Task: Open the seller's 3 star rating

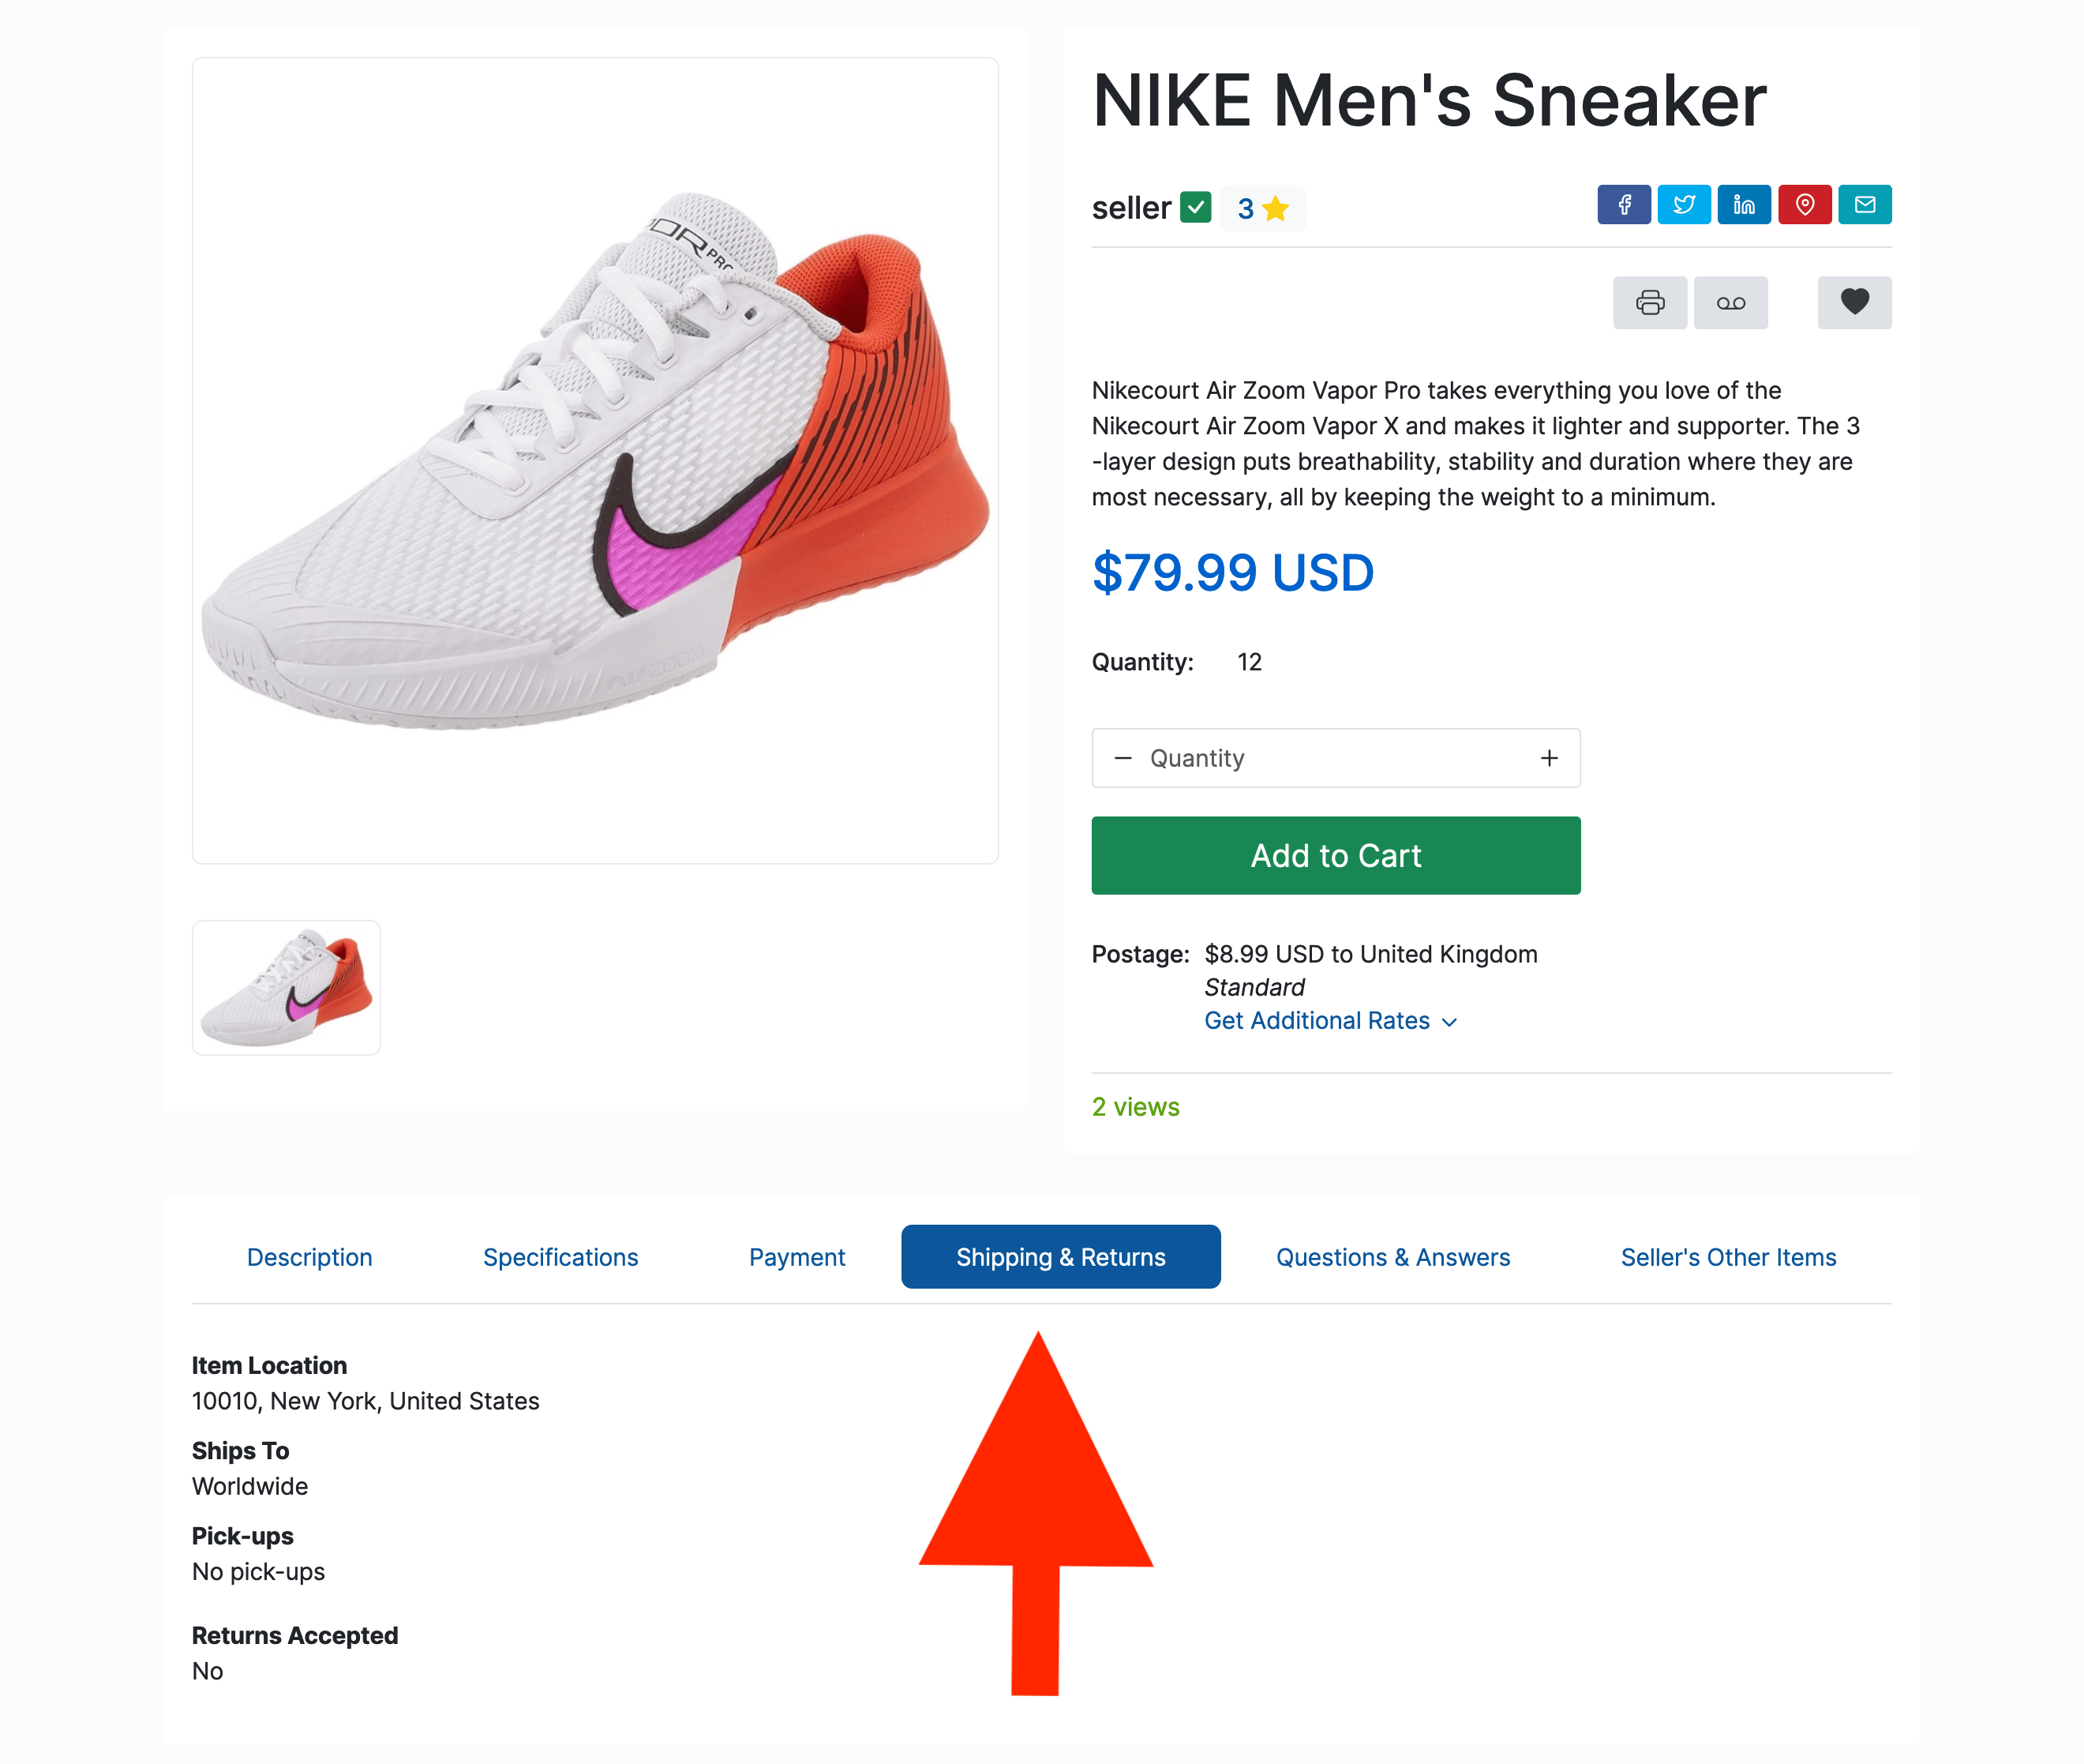Action: click(x=1262, y=208)
